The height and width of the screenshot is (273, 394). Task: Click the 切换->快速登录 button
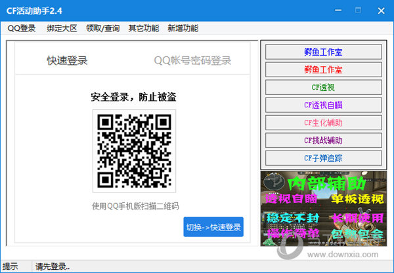(213, 227)
